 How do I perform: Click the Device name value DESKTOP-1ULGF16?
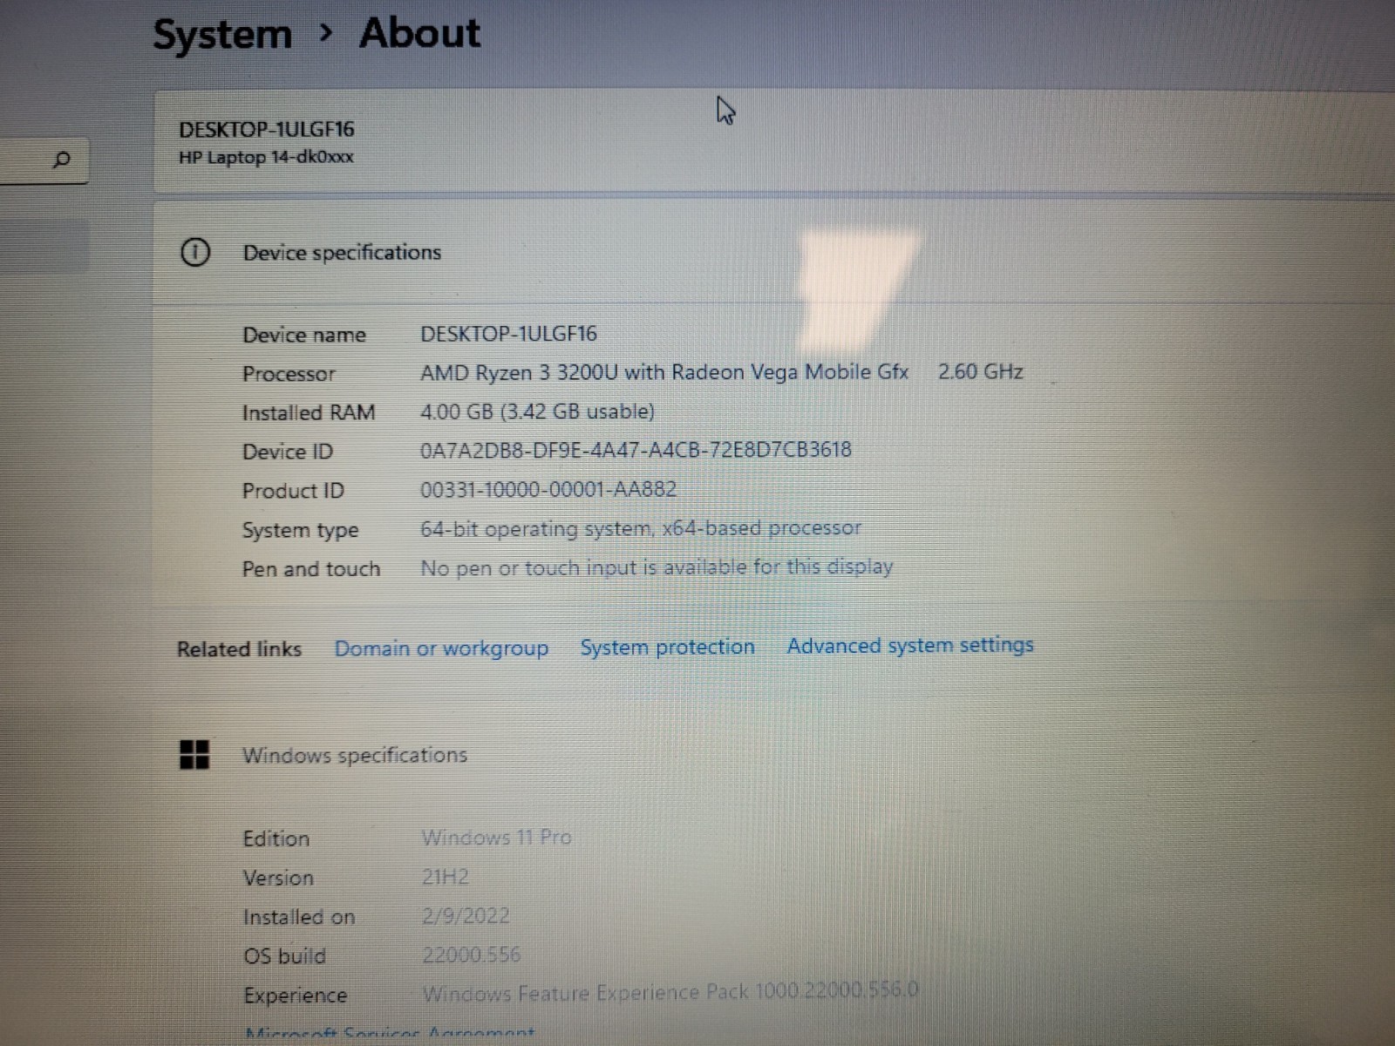(x=508, y=334)
